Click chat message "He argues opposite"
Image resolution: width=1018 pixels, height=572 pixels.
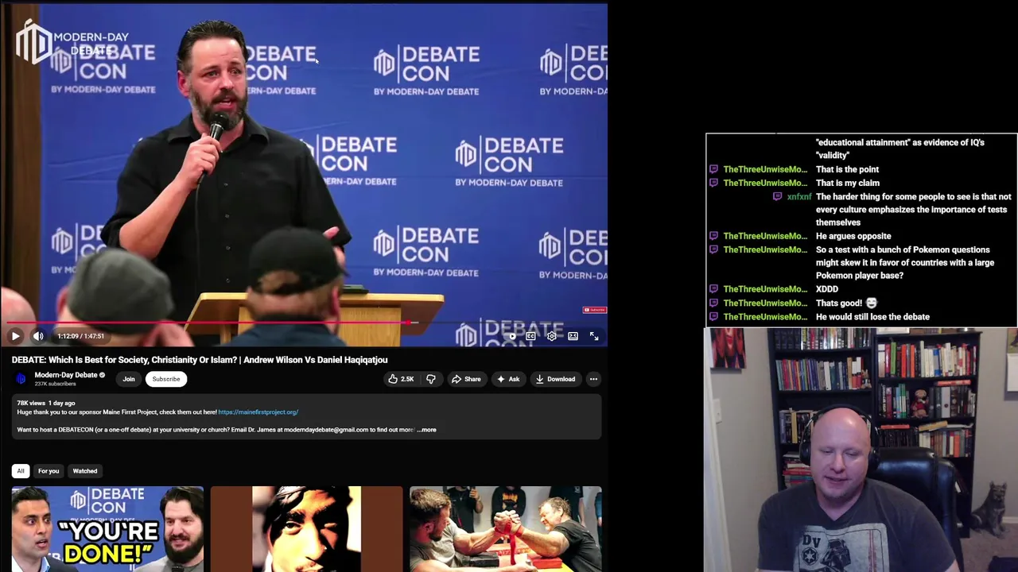coord(853,236)
